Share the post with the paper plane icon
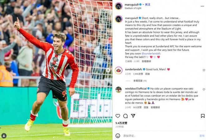 pos(133,116)
